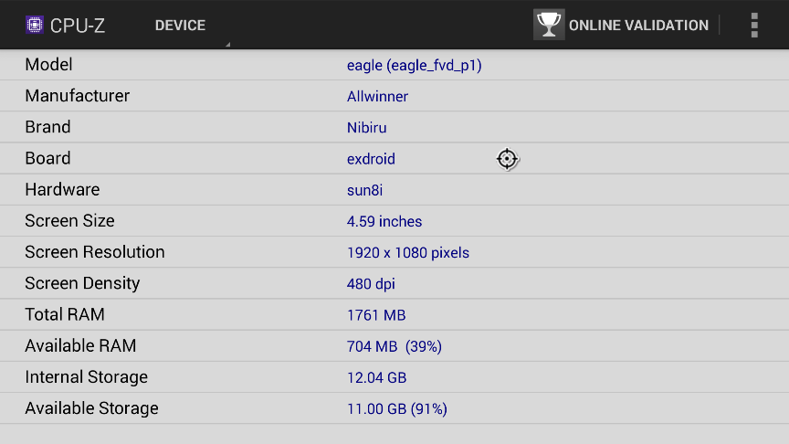Viewport: 789px width, 444px height.
Task: Expand the spinner arrow beside DEVICE
Action: tap(228, 44)
